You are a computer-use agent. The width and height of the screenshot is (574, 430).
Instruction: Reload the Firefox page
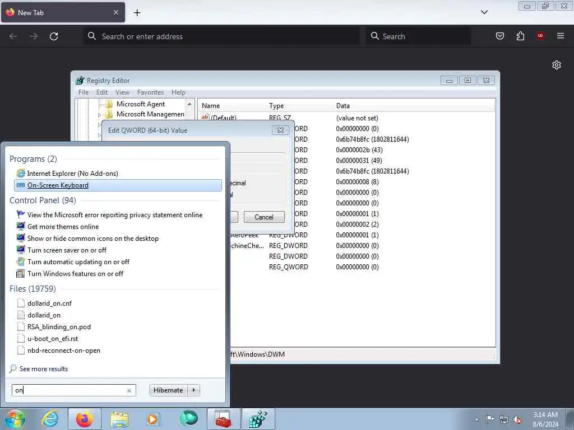click(54, 36)
